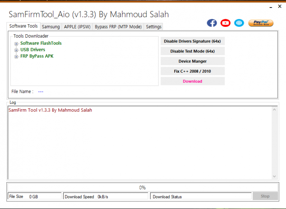Screen dimensions: 286x209
Task: Click Disable Test Mode (64x) button
Action: (193, 51)
